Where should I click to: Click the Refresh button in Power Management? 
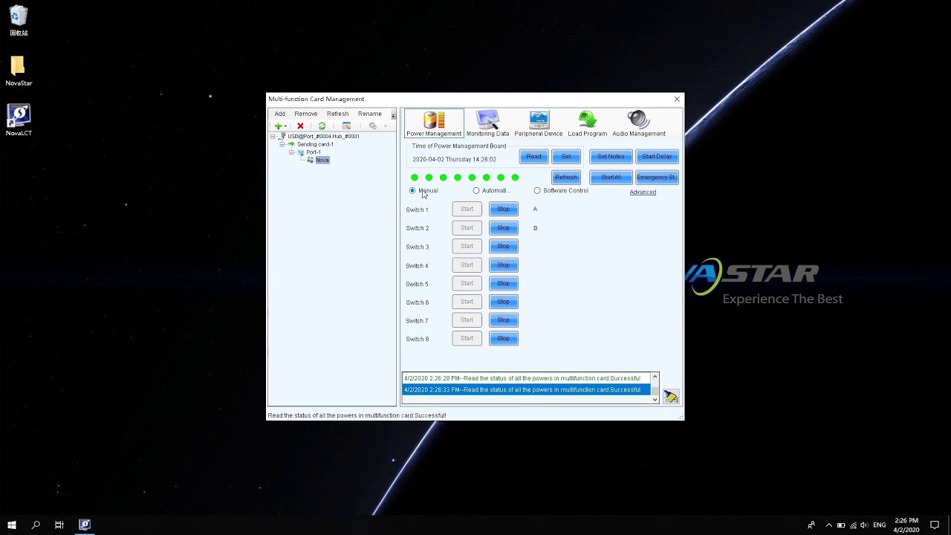pyautogui.click(x=566, y=178)
